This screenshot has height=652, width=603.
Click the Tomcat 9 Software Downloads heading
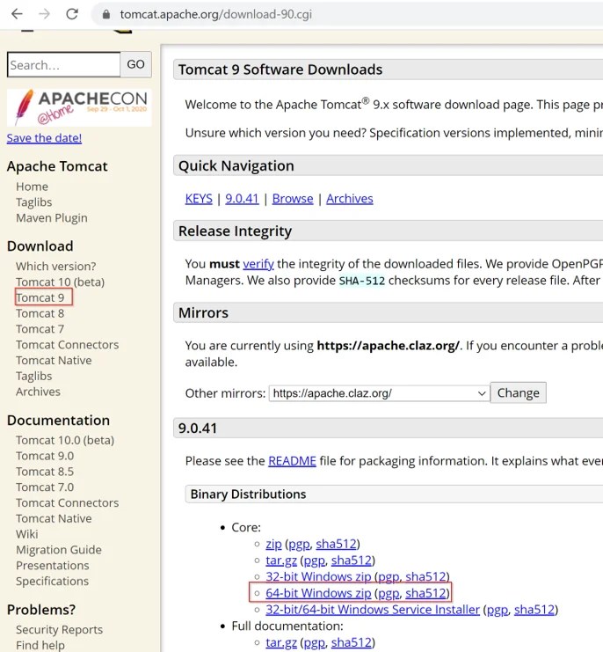280,70
